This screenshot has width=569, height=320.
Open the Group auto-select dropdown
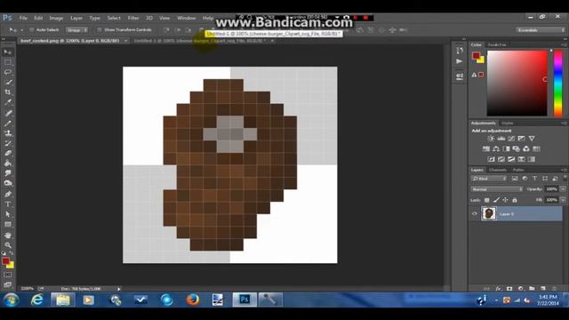[x=76, y=29]
